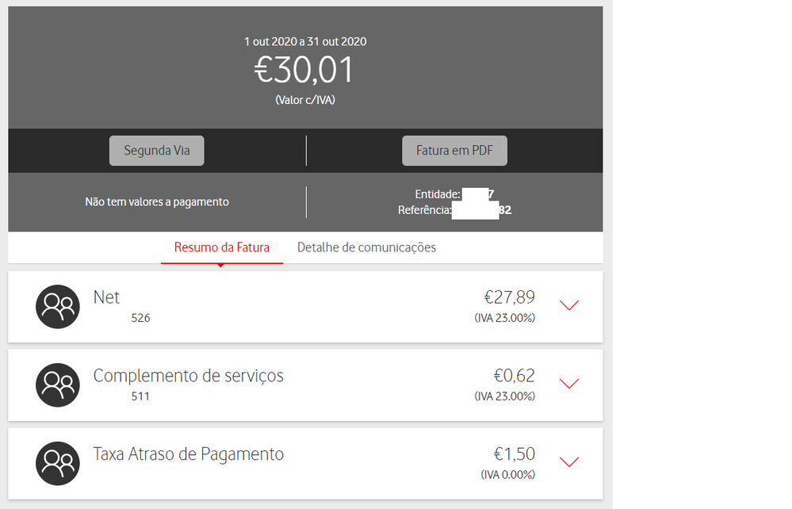Click the Complemento de serviços people icon
The image size is (792, 509).
point(58,385)
